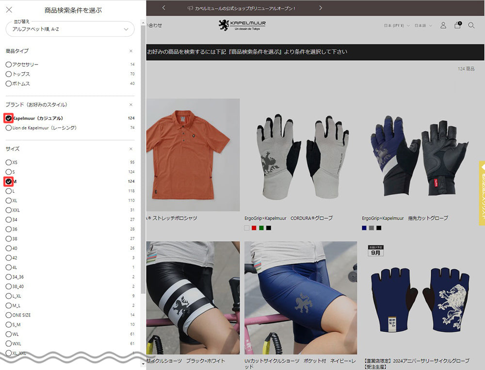Open the orange polo shirt product image
The image size is (485, 370).
pos(193,155)
